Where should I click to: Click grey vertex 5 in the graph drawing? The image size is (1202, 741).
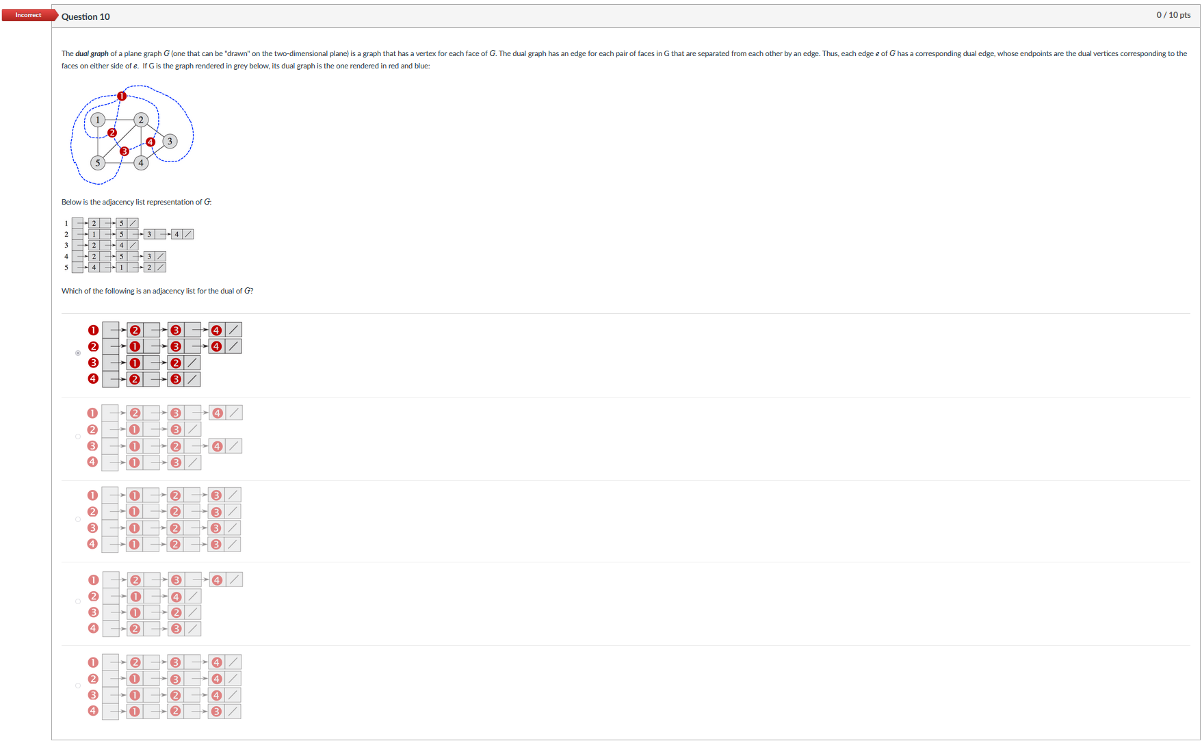pyautogui.click(x=98, y=163)
